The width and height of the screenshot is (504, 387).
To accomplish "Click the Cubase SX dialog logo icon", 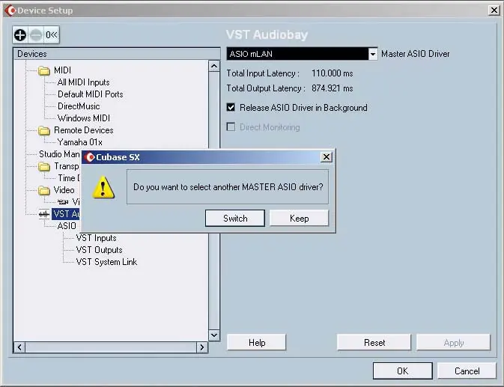I will click(x=90, y=157).
